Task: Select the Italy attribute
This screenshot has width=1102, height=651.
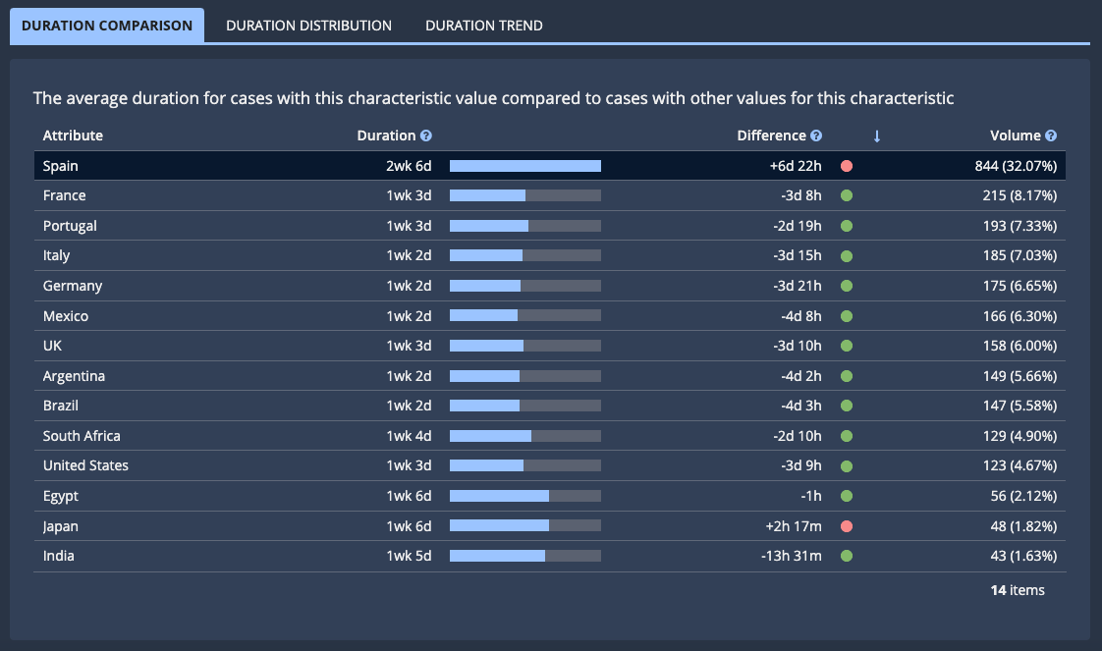Action: click(x=56, y=255)
